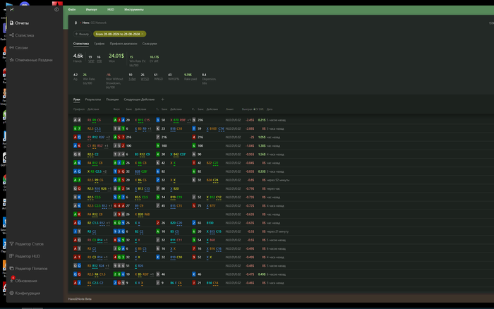Click the VPIP stat label
Viewport: 494px width, 309px height.
pyautogui.click(x=91, y=61)
